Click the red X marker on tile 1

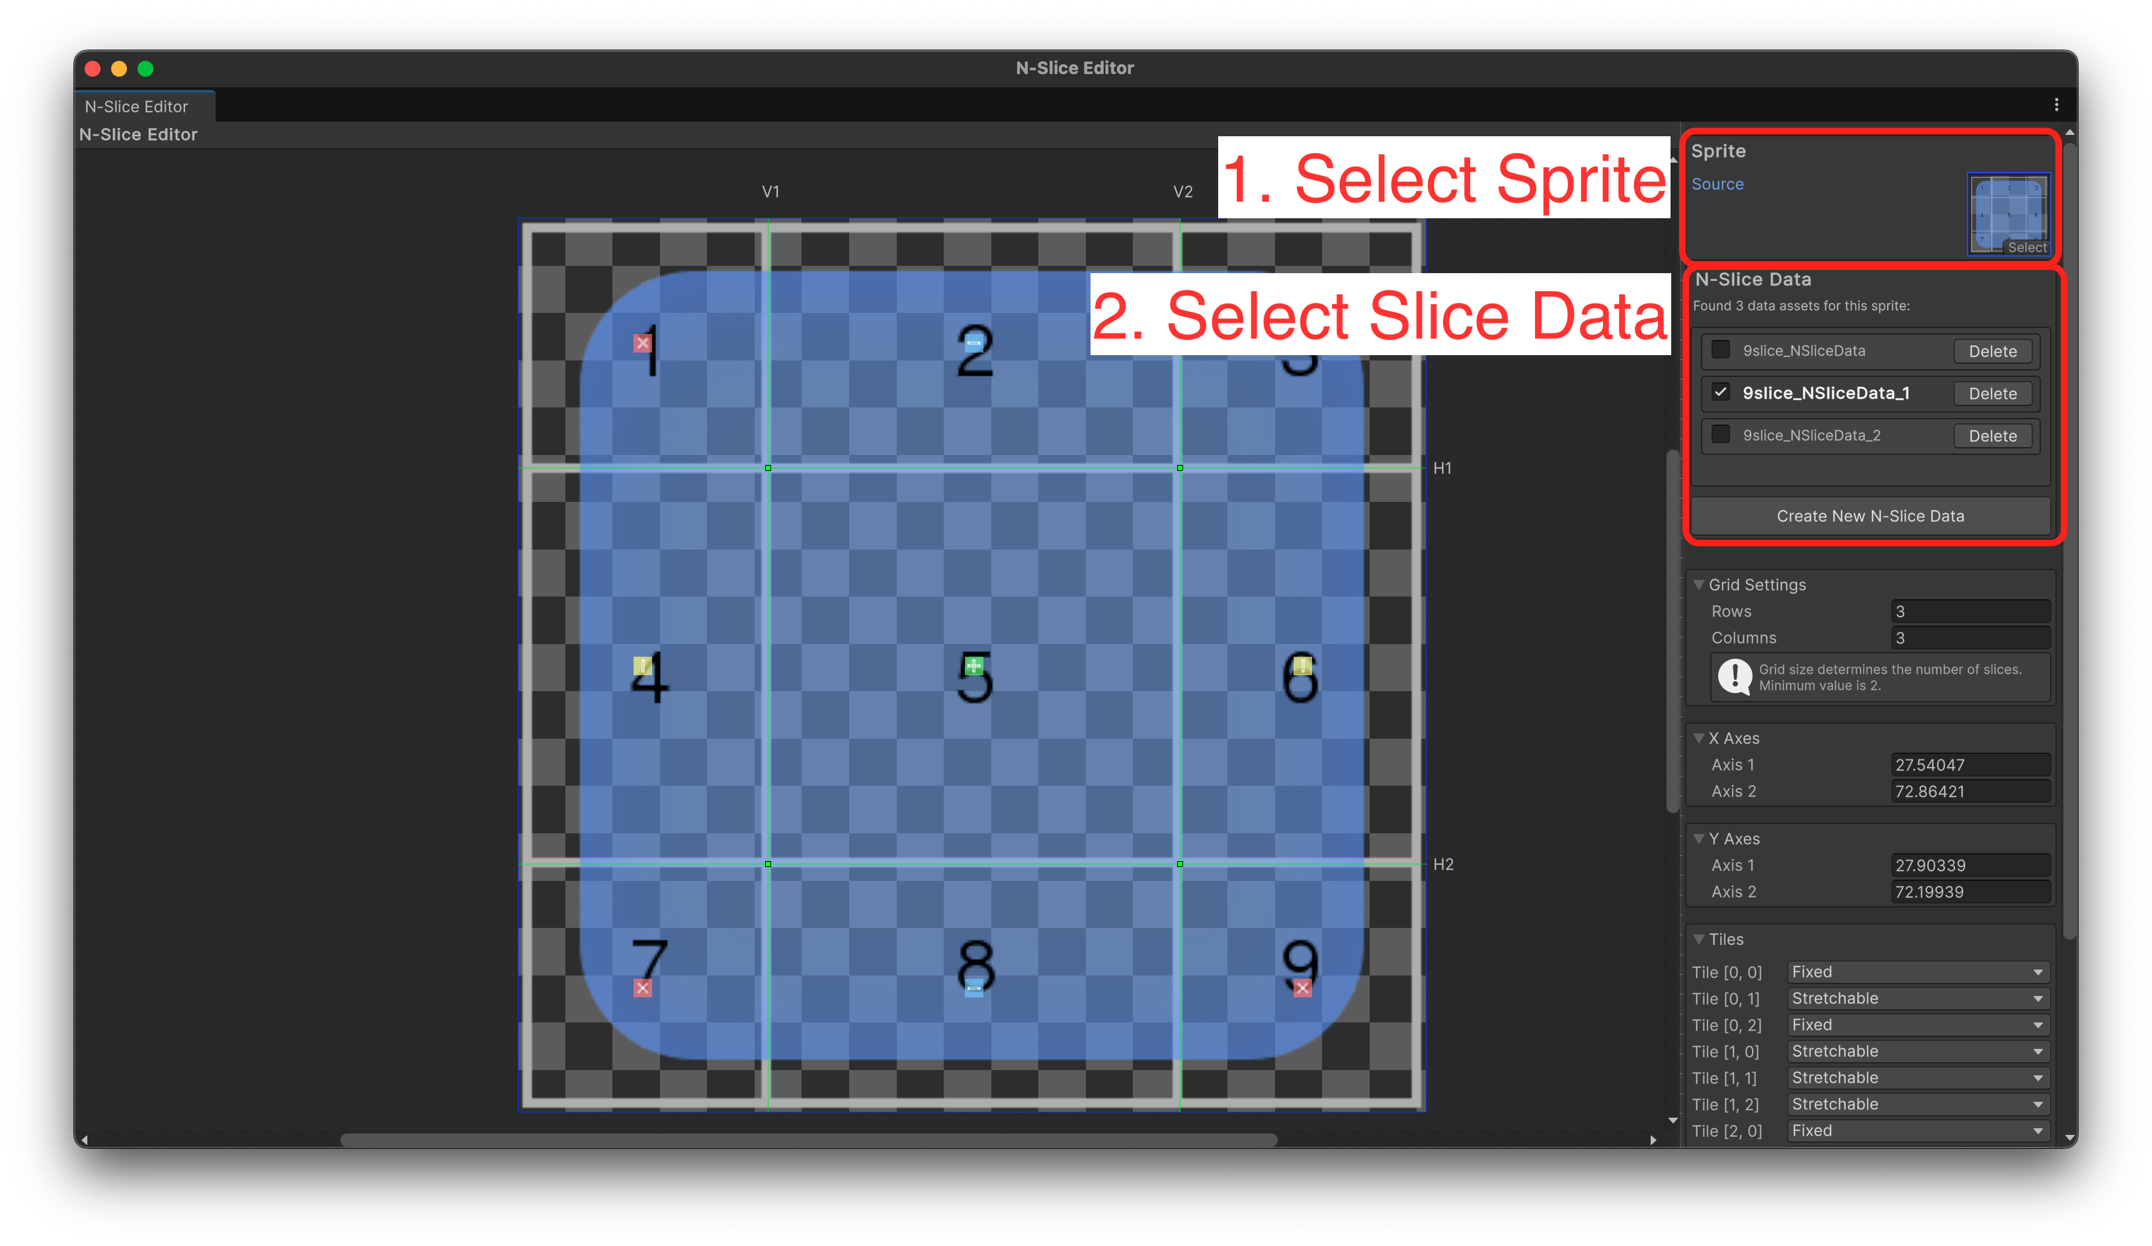coord(642,343)
